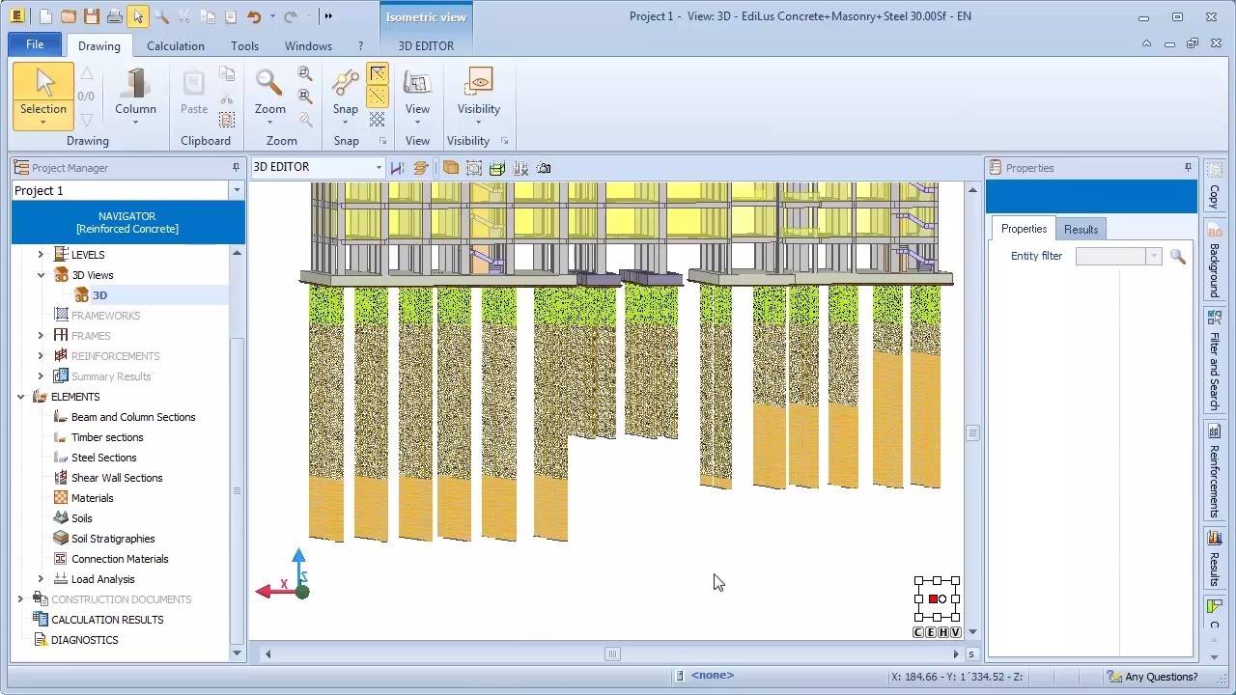Click the horizontal scrollbar thumb of viewport
Viewport: 1236px width, 695px height.
coord(612,653)
